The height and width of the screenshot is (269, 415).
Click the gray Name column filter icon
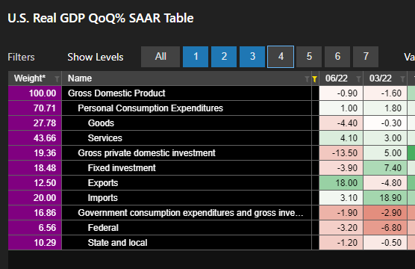tap(307, 78)
